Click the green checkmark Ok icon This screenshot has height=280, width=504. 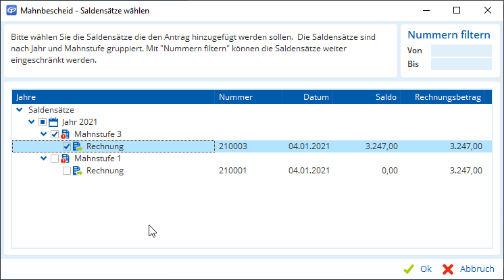pos(408,269)
